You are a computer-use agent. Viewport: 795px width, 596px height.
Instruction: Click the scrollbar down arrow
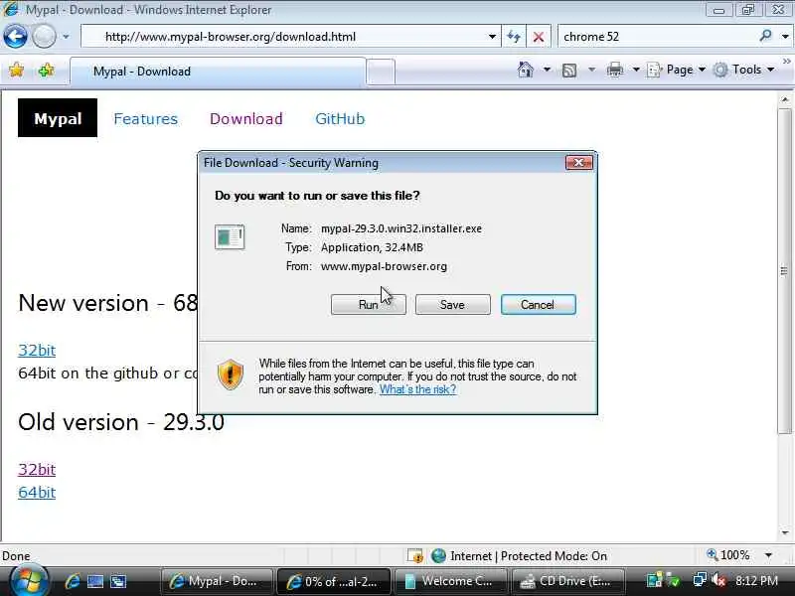(x=785, y=532)
